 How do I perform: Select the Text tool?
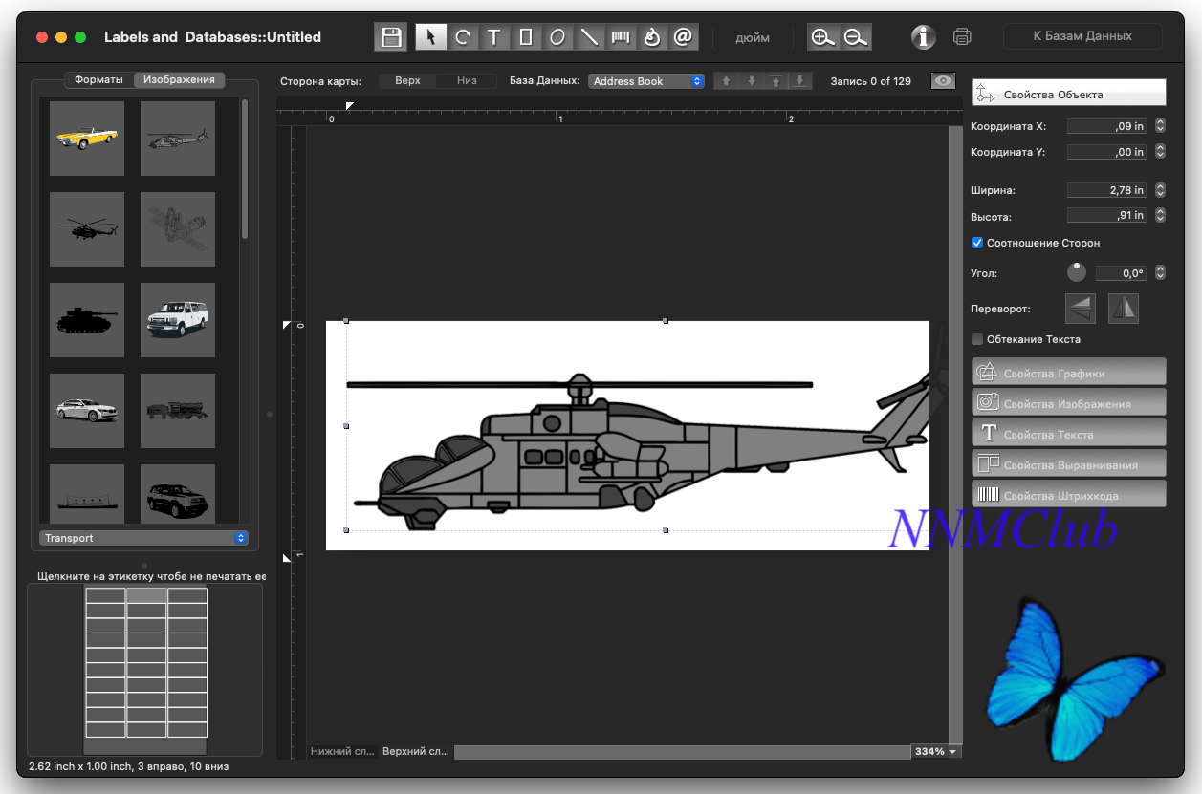(493, 37)
